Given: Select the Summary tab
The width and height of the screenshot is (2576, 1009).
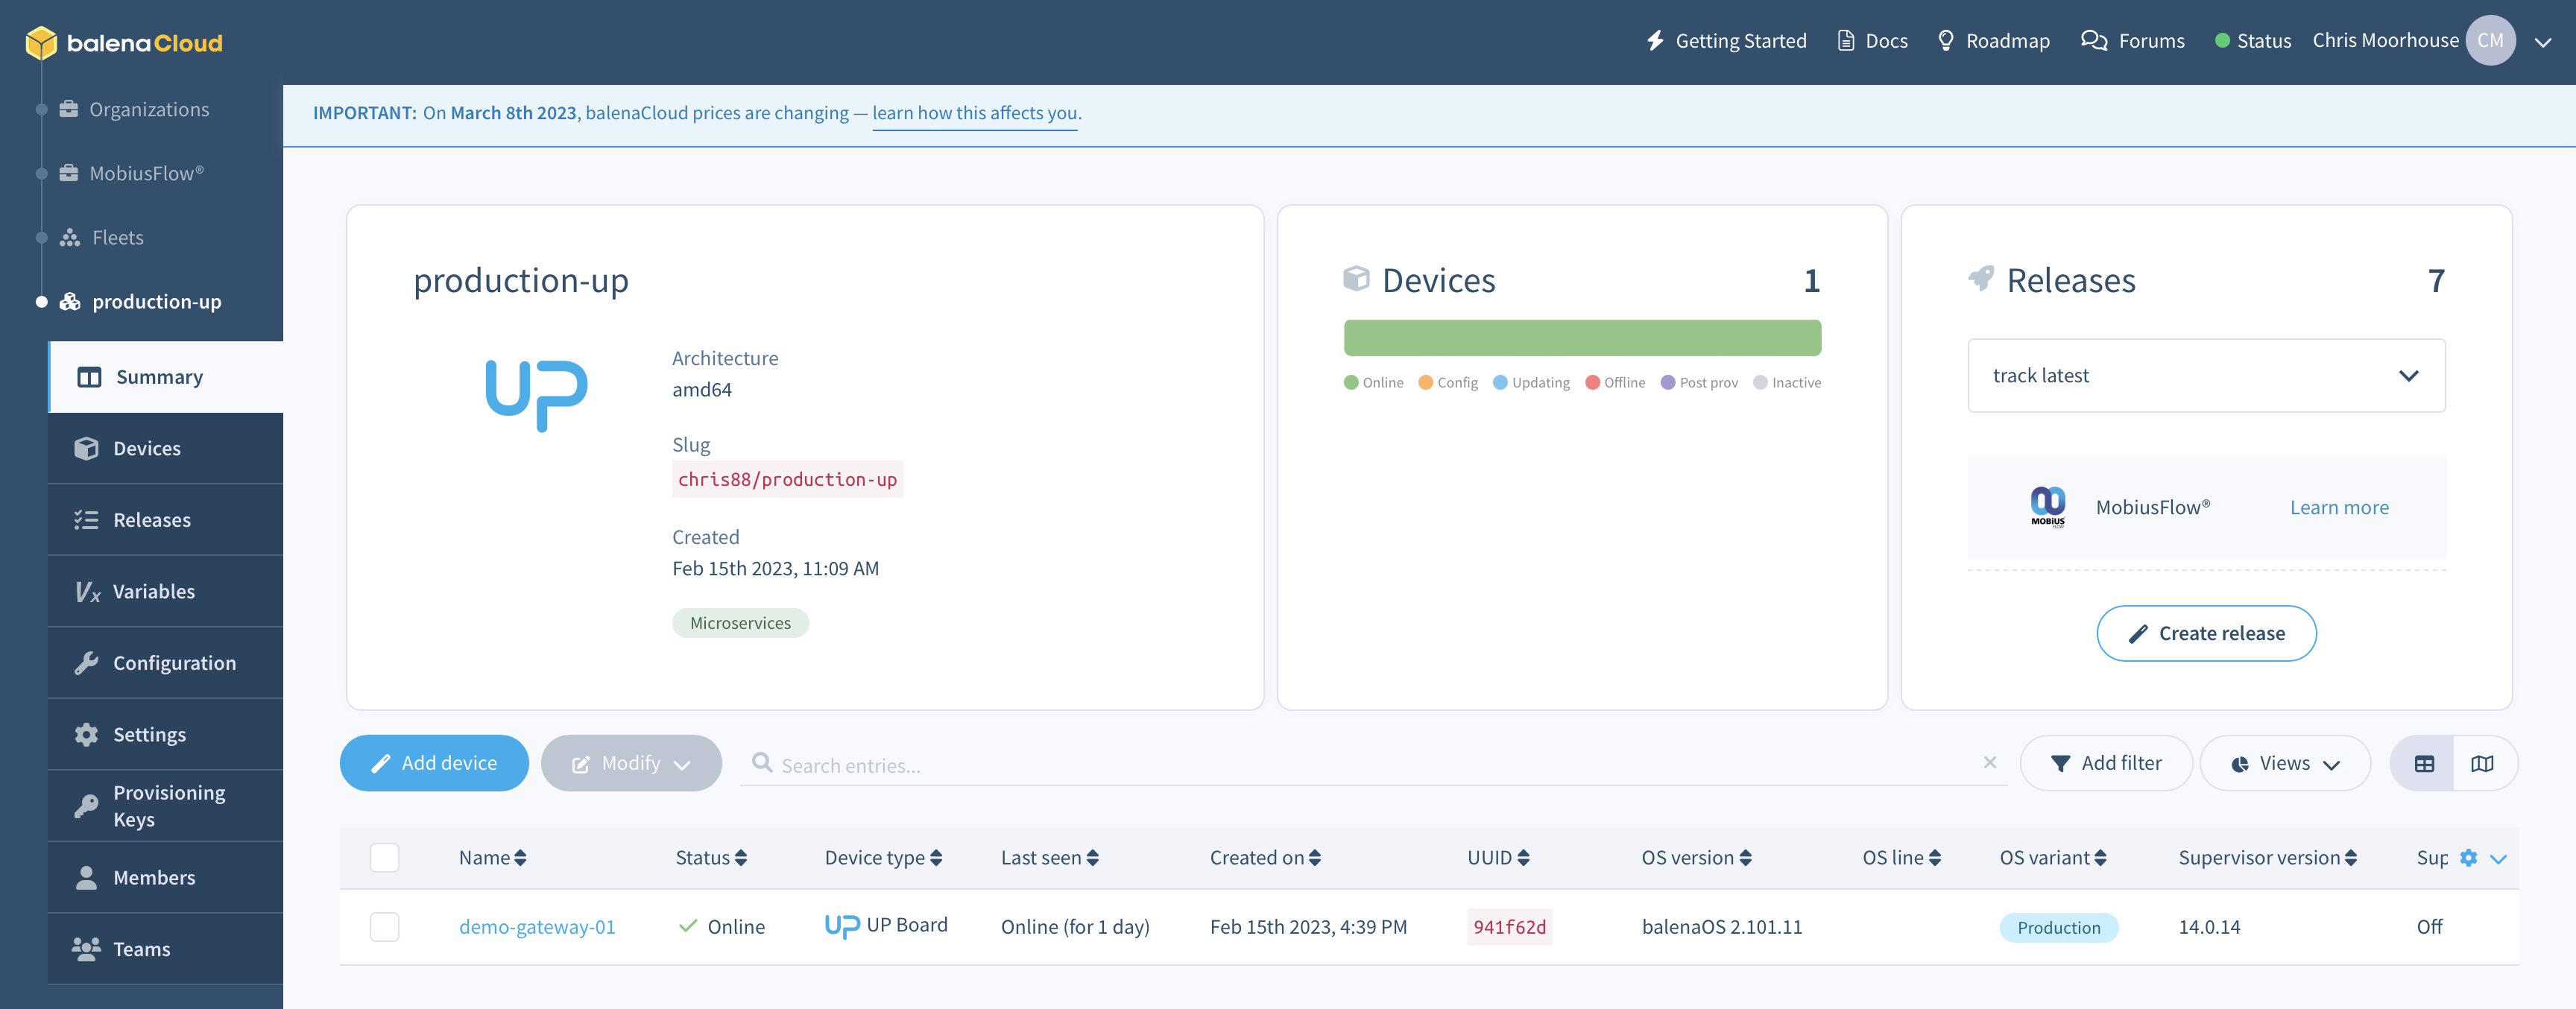Looking at the screenshot, I should point(166,377).
